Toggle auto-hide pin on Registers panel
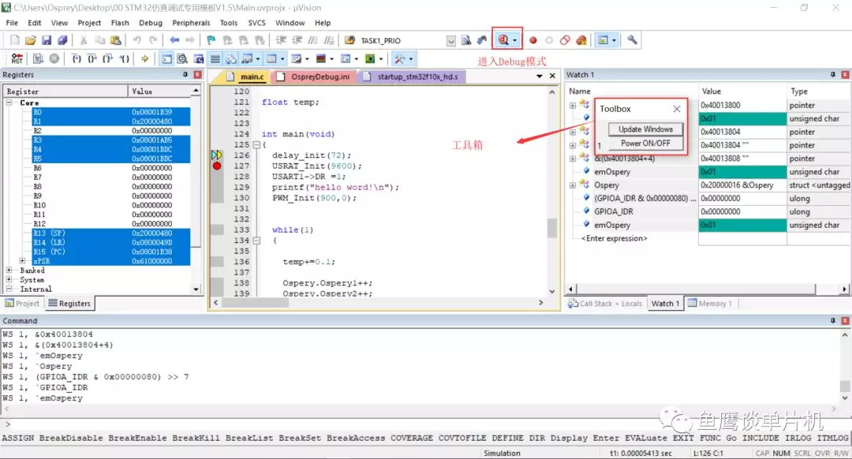The image size is (852, 459). (185, 74)
